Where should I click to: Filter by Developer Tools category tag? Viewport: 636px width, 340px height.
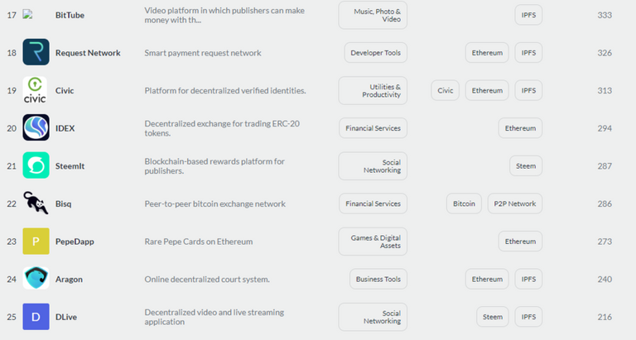(375, 53)
